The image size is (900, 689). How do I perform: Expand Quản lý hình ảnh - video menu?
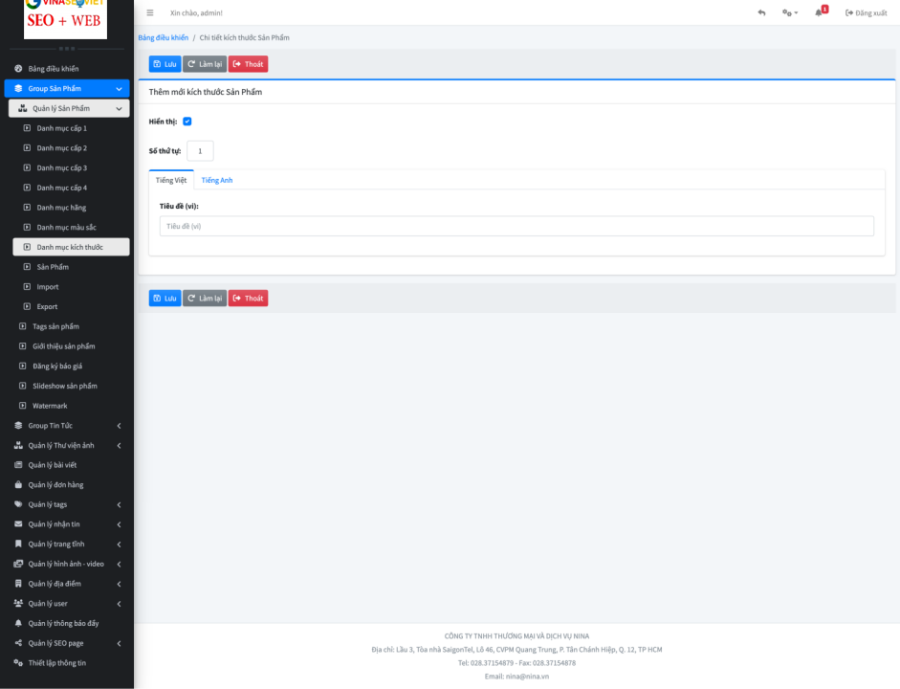(67, 564)
